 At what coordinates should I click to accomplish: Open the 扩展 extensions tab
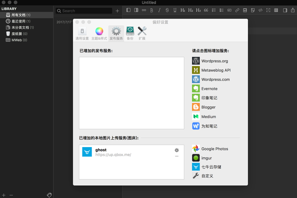[x=142, y=33]
